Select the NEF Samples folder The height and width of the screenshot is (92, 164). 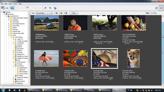23,72
